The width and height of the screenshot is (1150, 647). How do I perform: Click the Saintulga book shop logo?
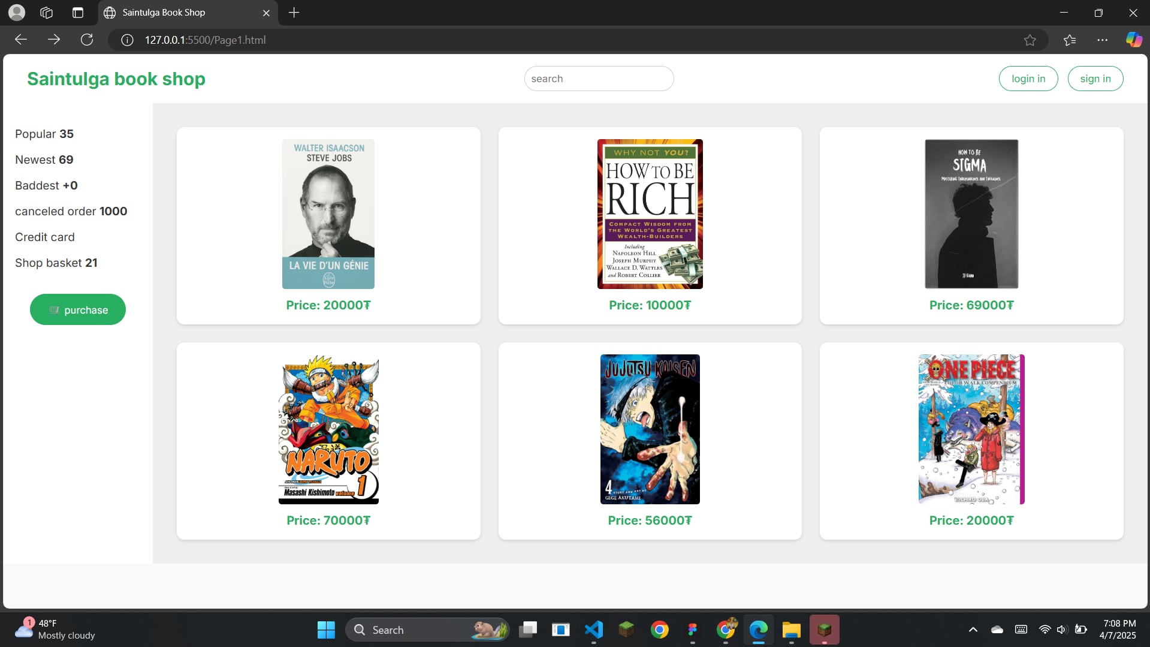pyautogui.click(x=116, y=79)
